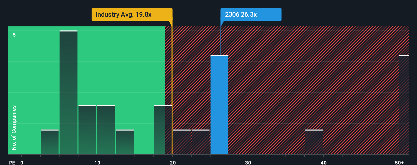Viewport: 417px width, 165px height.
Task: Click the PE axis label 20
Action: [173, 162]
